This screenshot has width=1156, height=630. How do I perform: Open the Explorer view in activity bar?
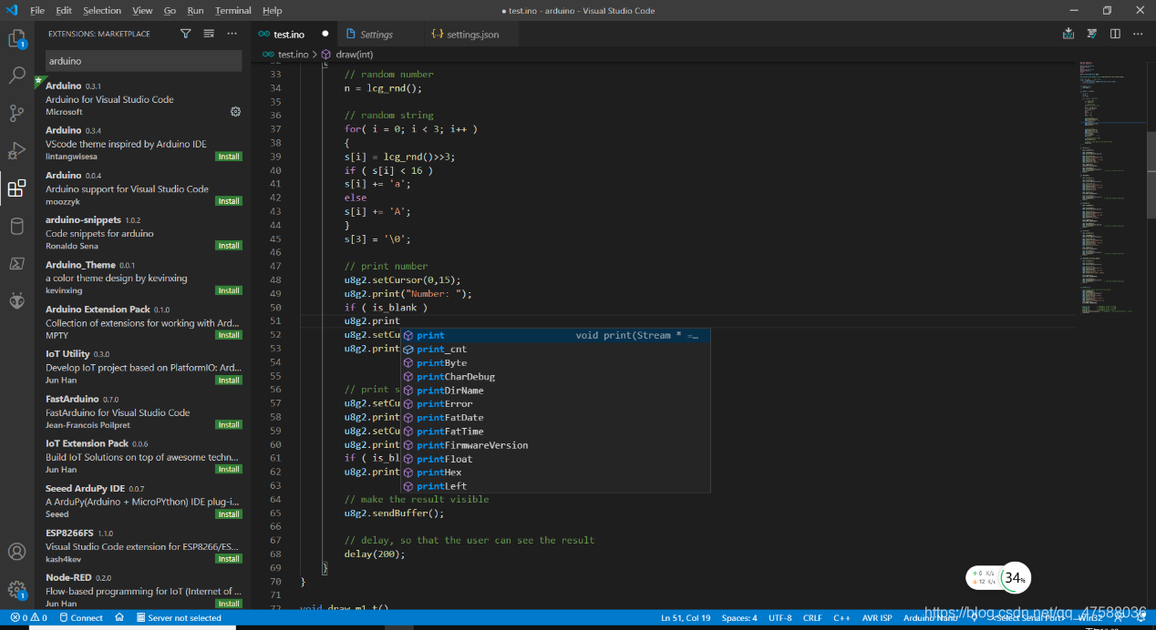click(16, 38)
